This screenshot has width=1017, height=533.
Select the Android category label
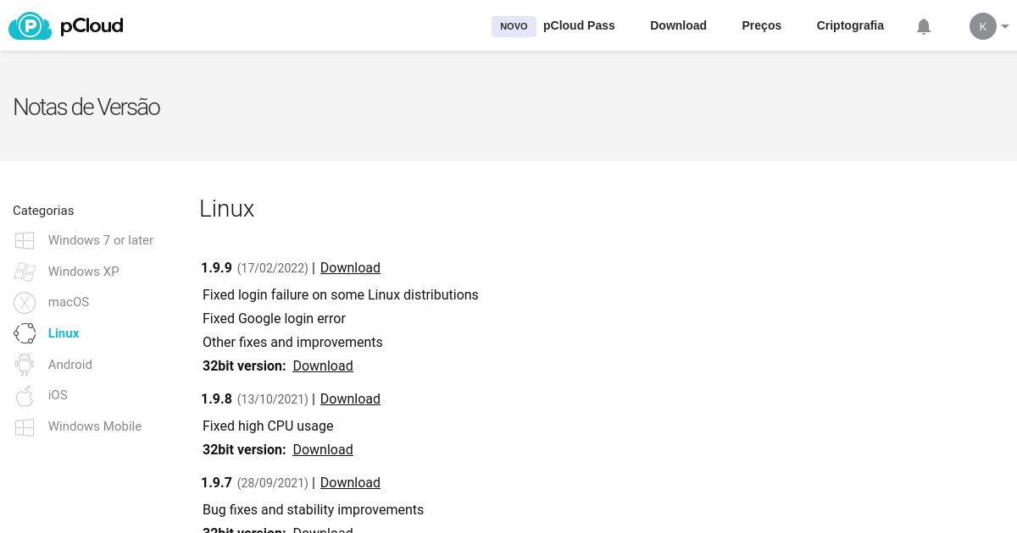point(70,365)
